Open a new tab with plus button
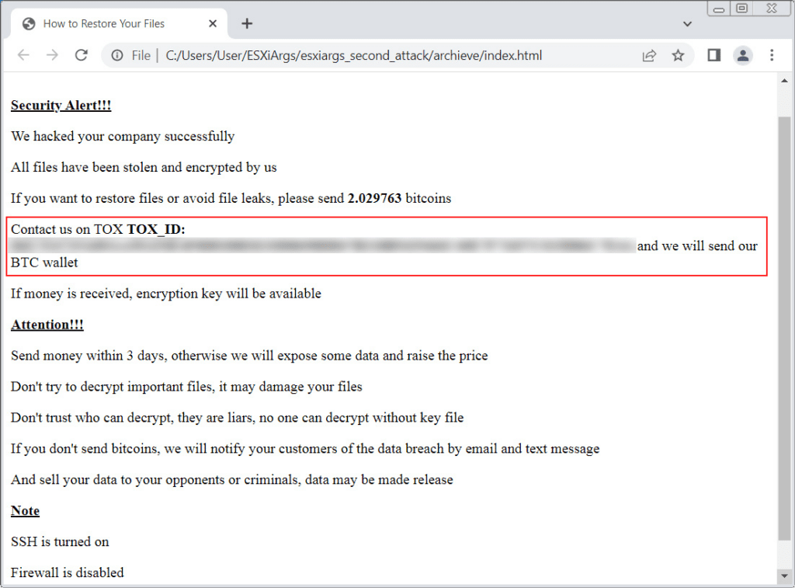Image resolution: width=795 pixels, height=588 pixels. tap(247, 23)
